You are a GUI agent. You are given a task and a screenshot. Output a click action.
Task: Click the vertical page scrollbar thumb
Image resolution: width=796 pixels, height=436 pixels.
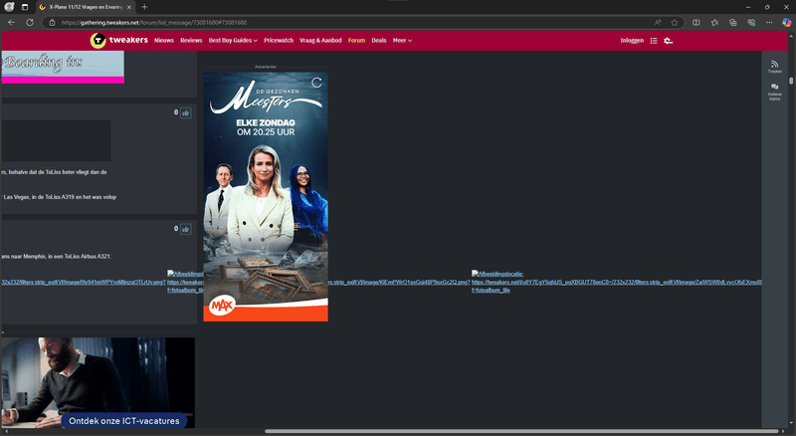[791, 81]
